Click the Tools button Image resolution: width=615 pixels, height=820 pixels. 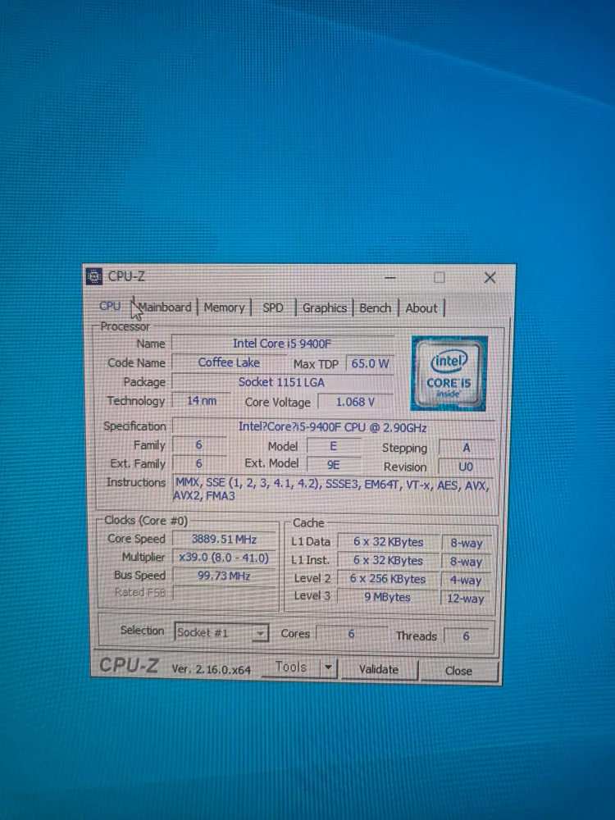(291, 667)
